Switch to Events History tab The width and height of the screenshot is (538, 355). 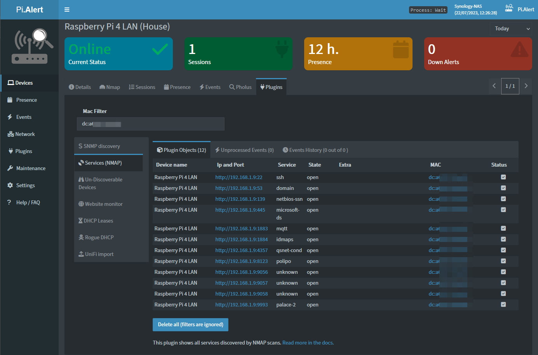[315, 150]
